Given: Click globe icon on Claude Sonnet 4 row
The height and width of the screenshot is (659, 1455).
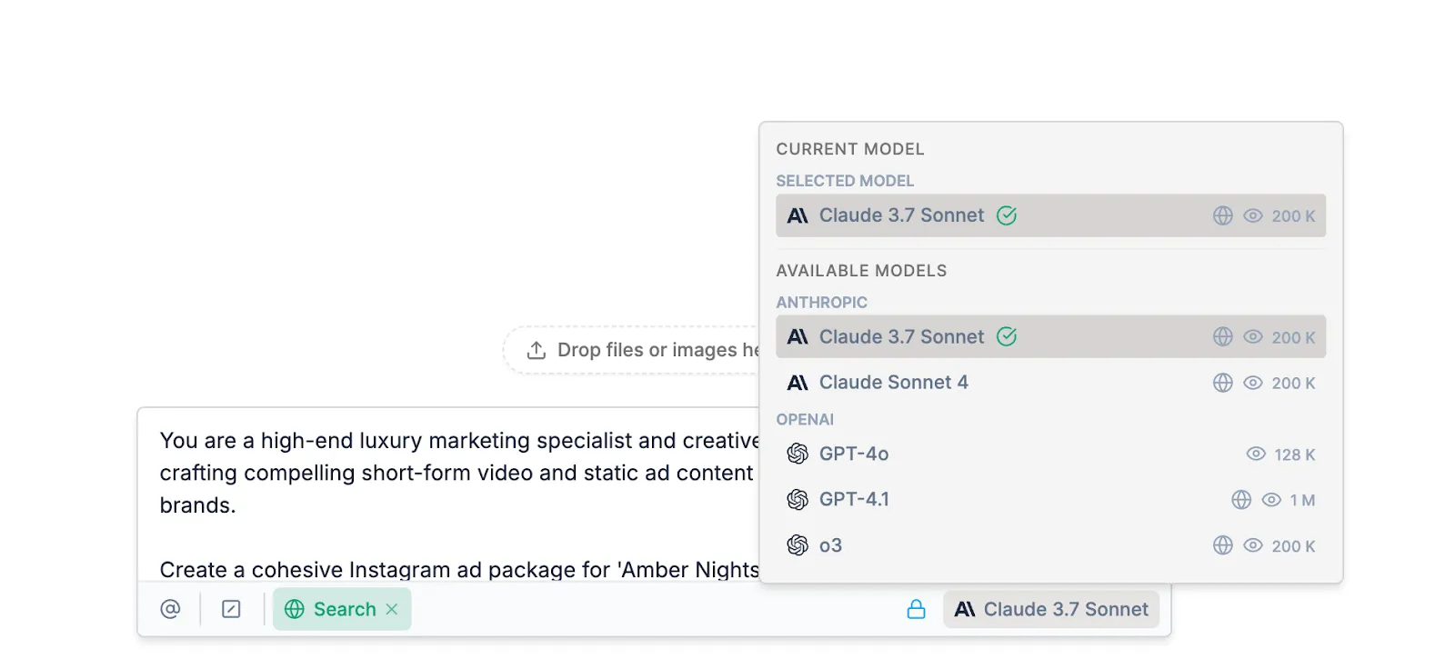Looking at the screenshot, I should (1223, 383).
